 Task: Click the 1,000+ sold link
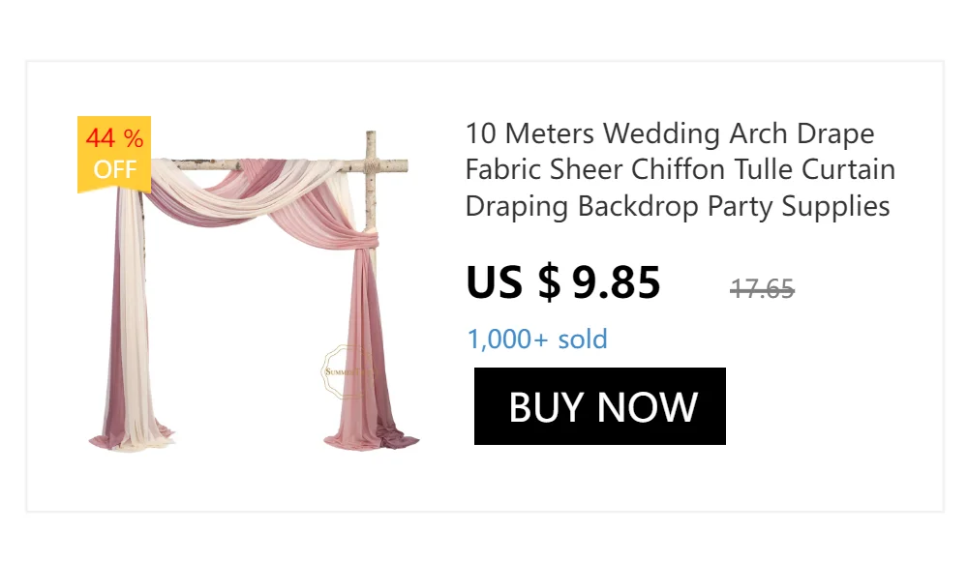coord(537,339)
